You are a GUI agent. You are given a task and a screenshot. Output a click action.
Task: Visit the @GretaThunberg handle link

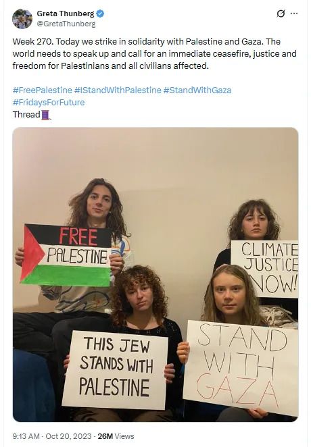(66, 24)
